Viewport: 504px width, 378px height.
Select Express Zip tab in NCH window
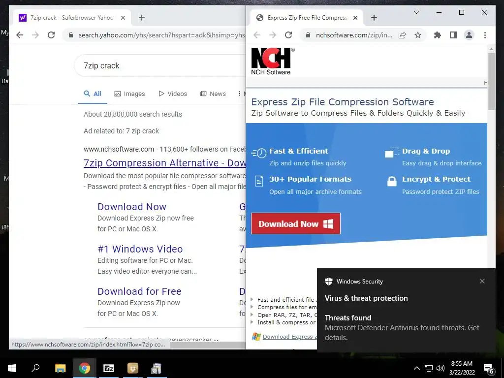[307, 18]
